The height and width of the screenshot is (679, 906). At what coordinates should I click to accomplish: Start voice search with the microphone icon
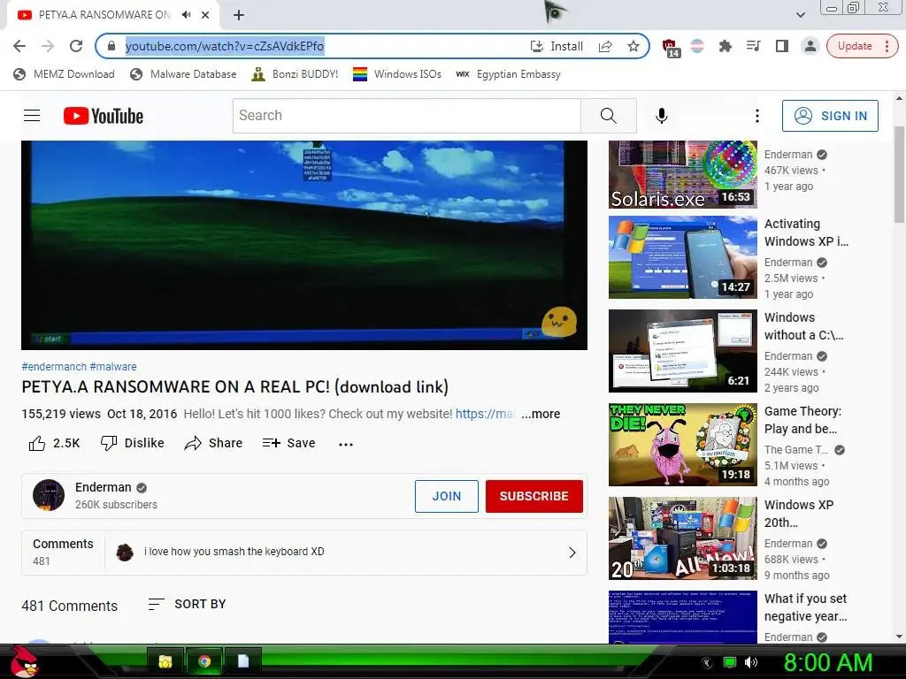pos(662,116)
